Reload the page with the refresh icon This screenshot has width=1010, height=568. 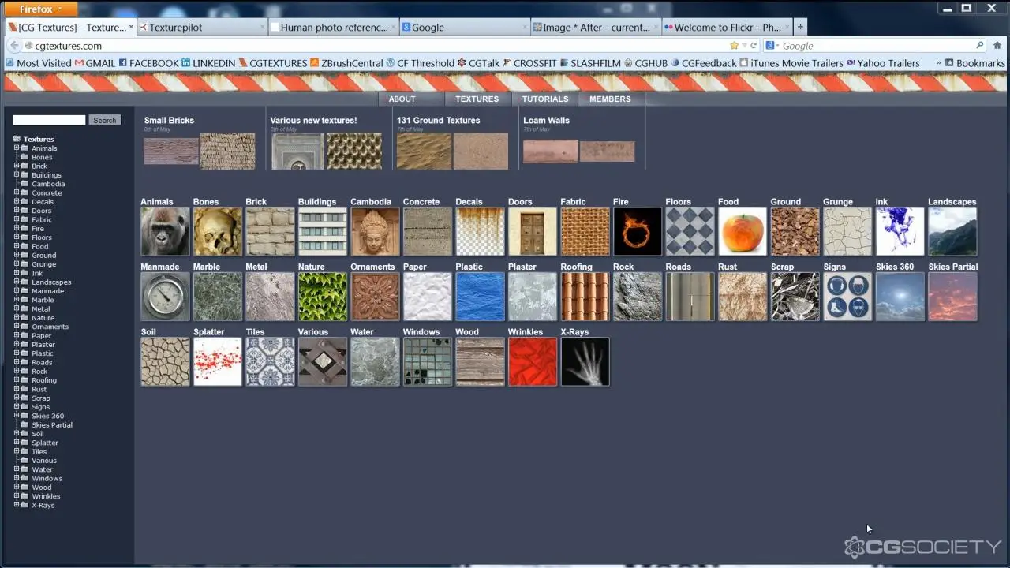coord(754,46)
